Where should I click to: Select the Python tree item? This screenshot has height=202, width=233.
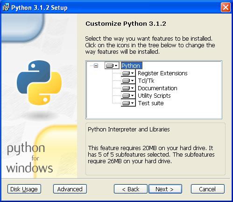pyautogui.click(x=132, y=66)
